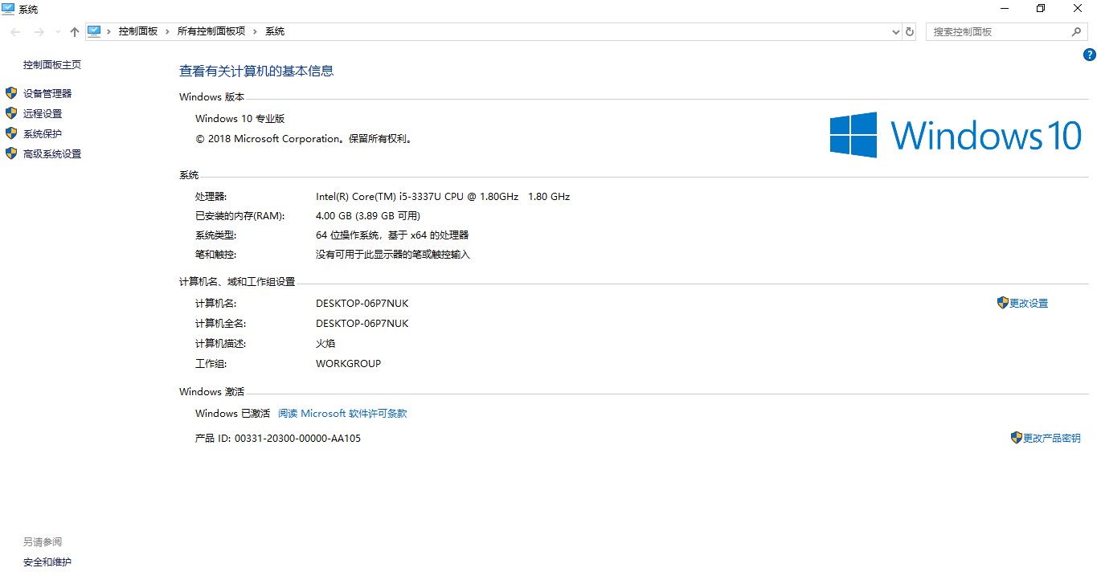1097x584 pixels.
Task: Click shield icon beside 系统保护
Action: coord(11,133)
